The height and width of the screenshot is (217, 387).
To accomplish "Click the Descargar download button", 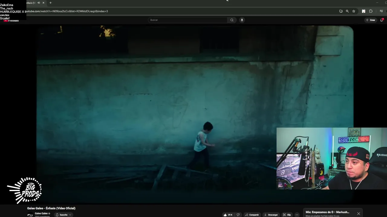I will coord(271,215).
